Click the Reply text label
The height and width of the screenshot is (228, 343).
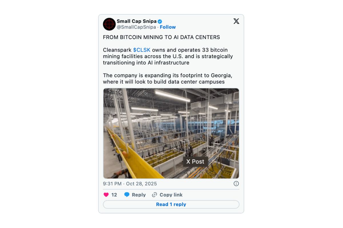(139, 195)
